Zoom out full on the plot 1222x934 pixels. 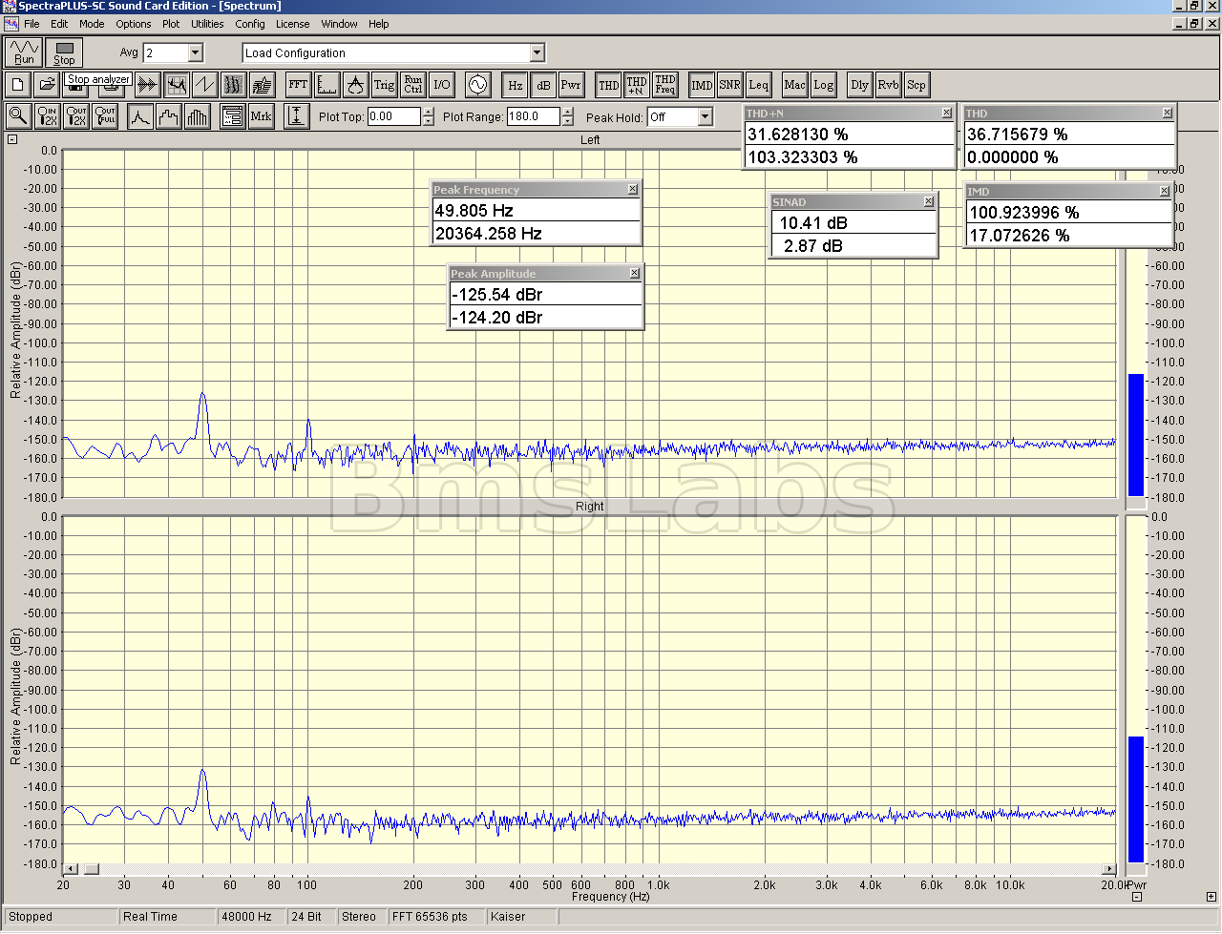click(105, 116)
